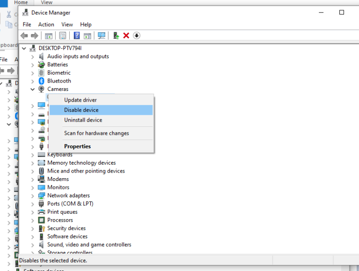Select the Memory technology devices row
359x271 pixels.
click(81, 163)
